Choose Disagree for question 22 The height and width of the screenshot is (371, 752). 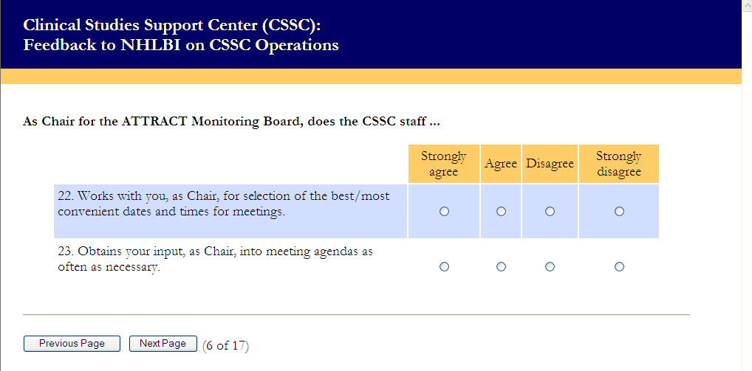point(550,212)
